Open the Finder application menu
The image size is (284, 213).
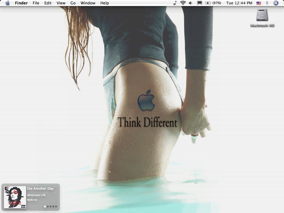(21, 3)
